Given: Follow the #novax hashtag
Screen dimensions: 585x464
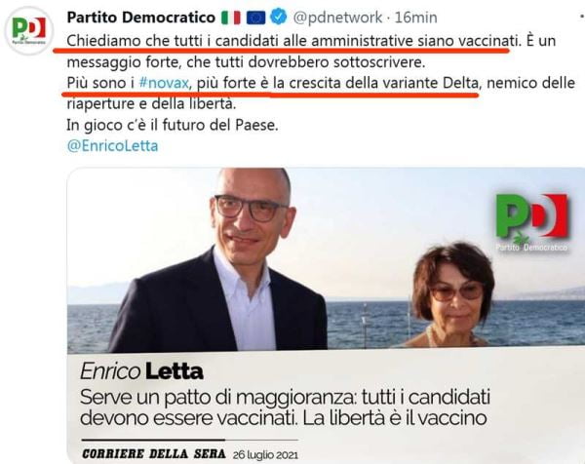Looking at the screenshot, I should pyautogui.click(x=164, y=83).
